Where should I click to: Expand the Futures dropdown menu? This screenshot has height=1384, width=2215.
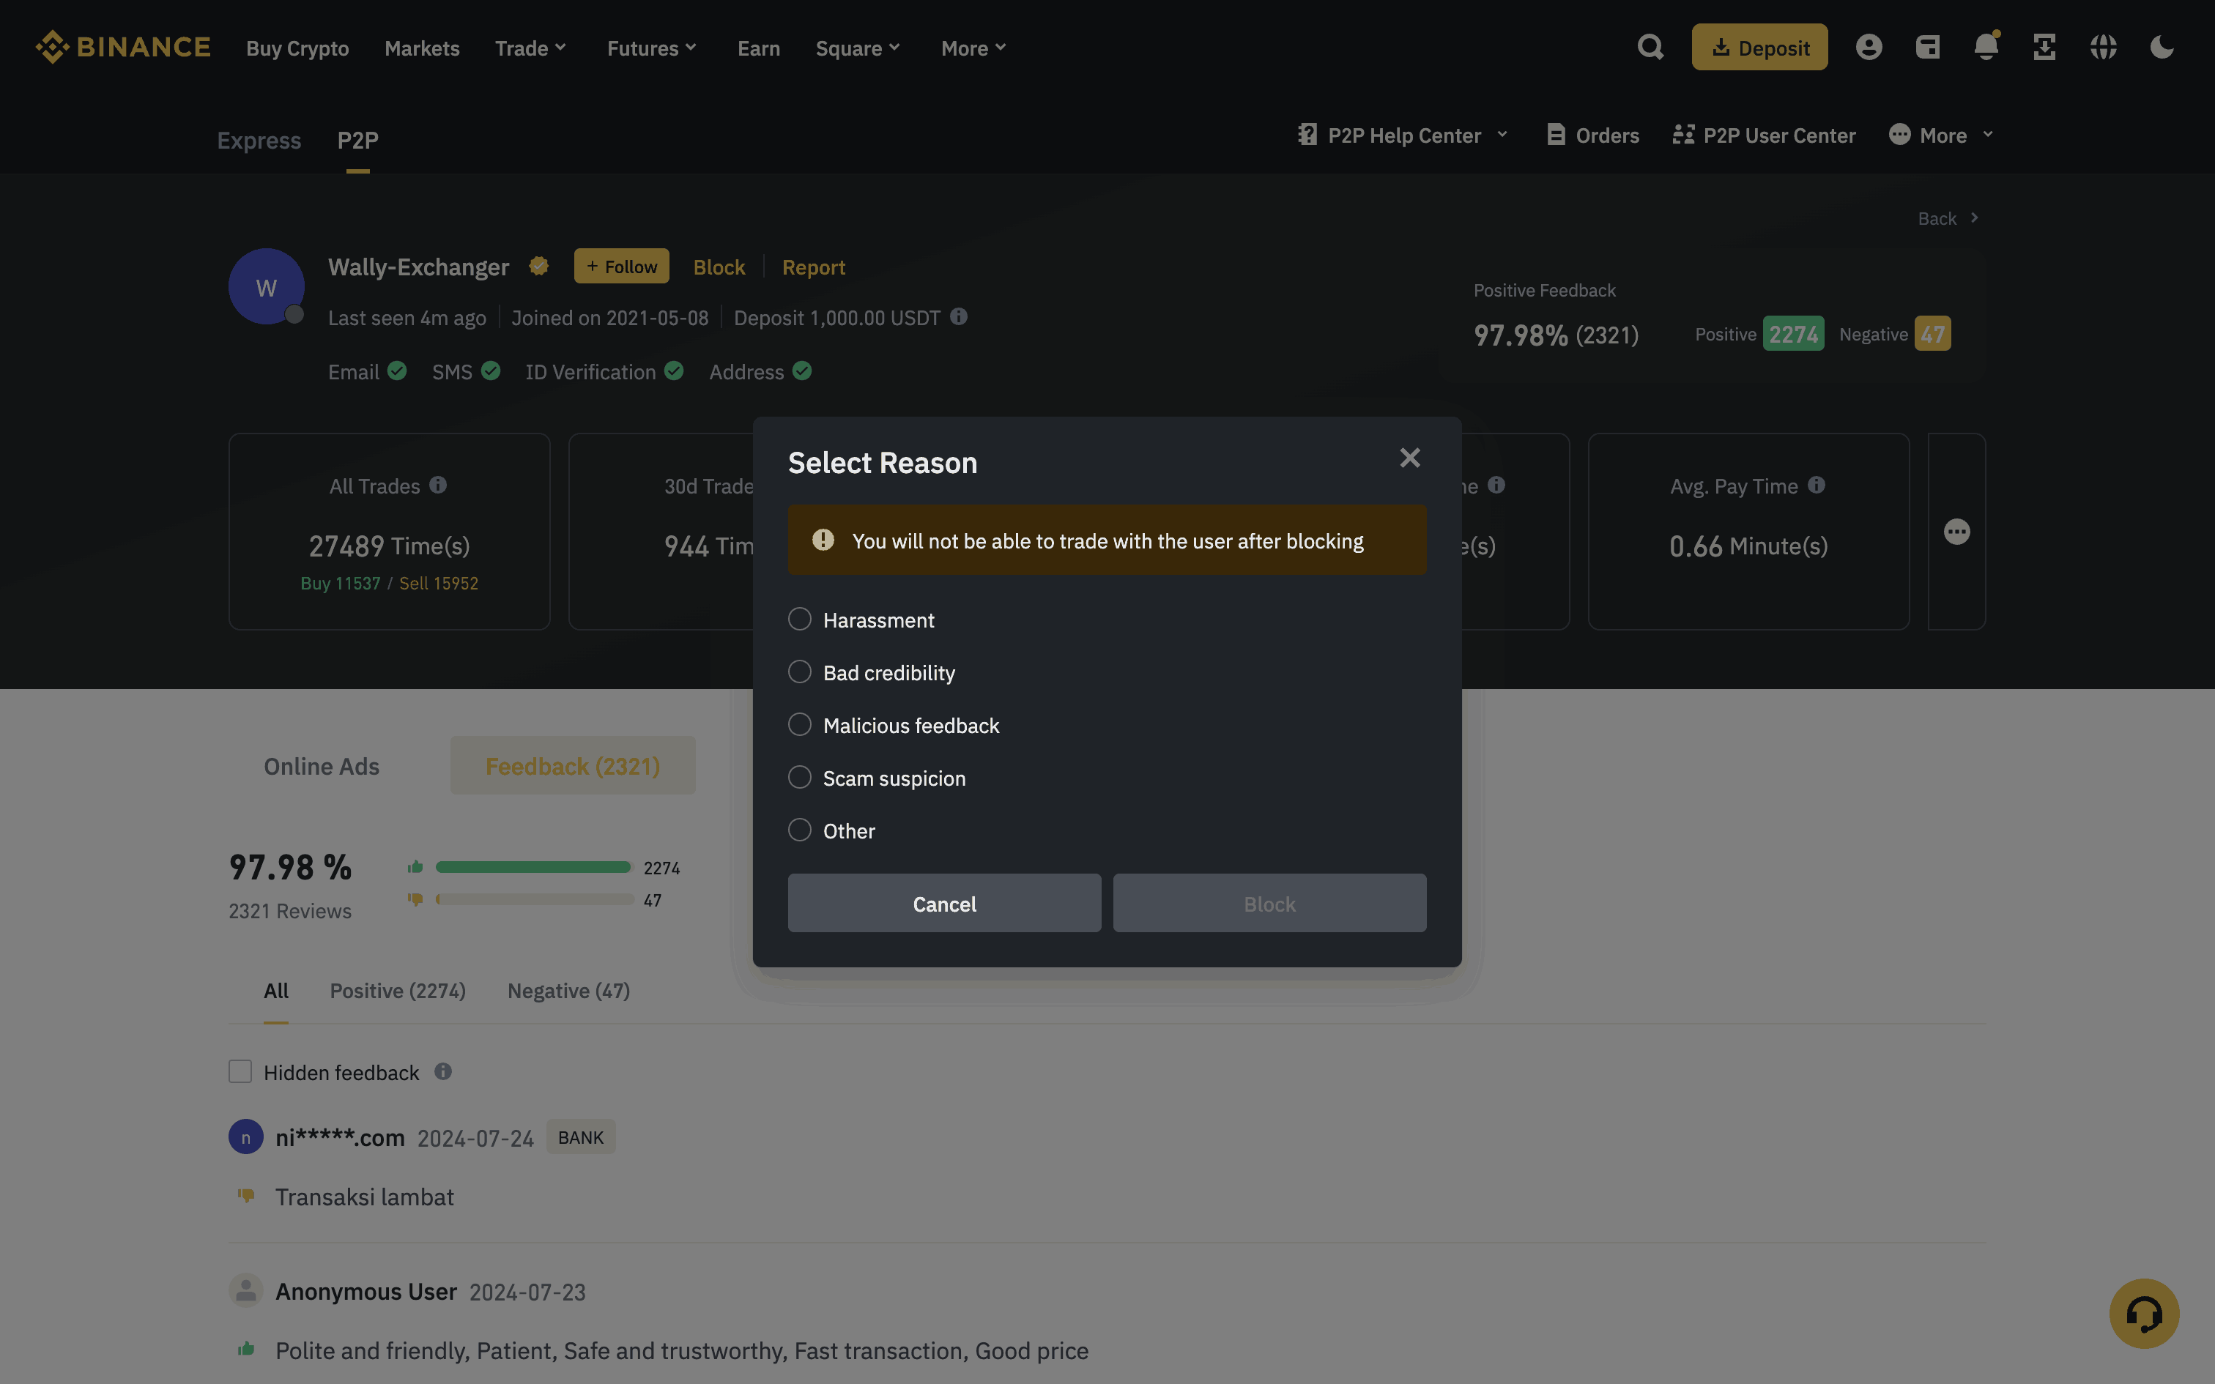point(652,48)
